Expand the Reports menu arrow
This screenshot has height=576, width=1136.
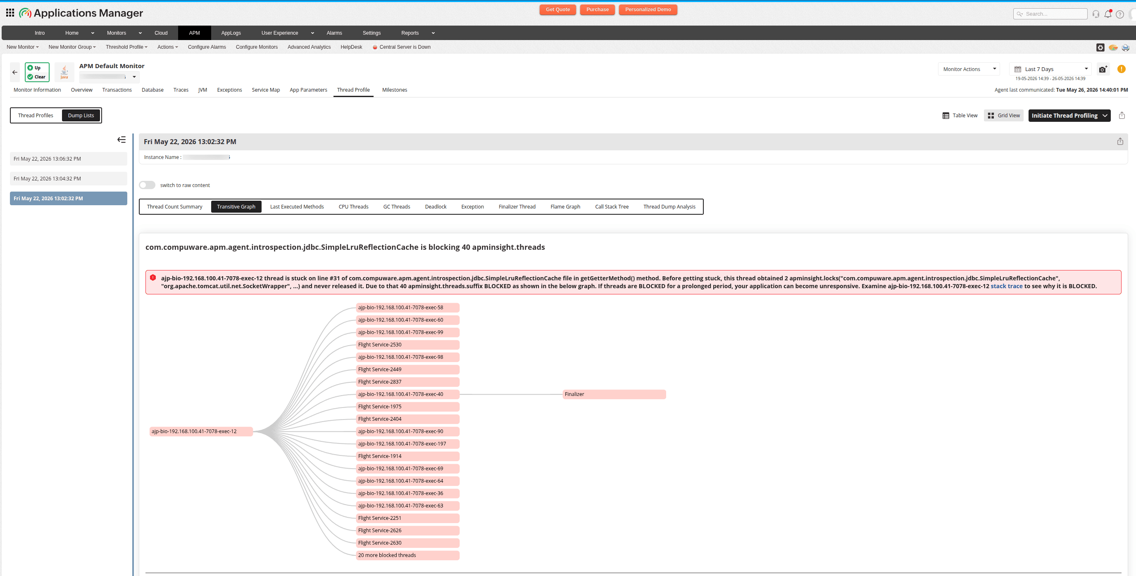(433, 33)
